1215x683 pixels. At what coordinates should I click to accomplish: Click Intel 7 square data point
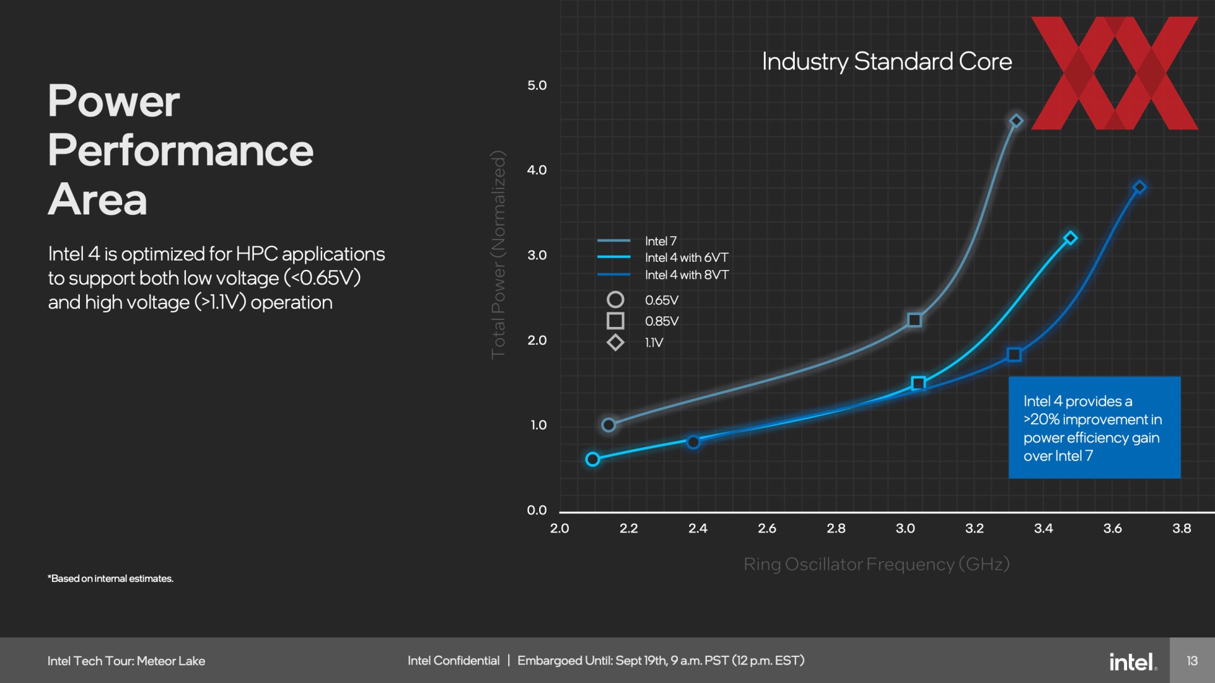[x=914, y=320]
